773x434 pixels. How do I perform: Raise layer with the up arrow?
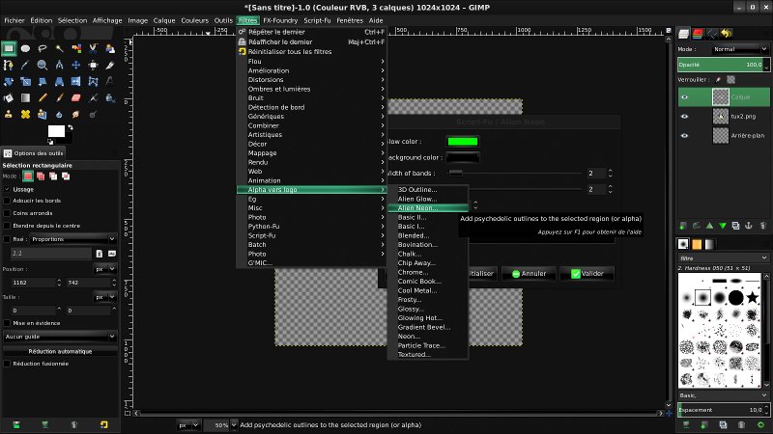pos(709,226)
